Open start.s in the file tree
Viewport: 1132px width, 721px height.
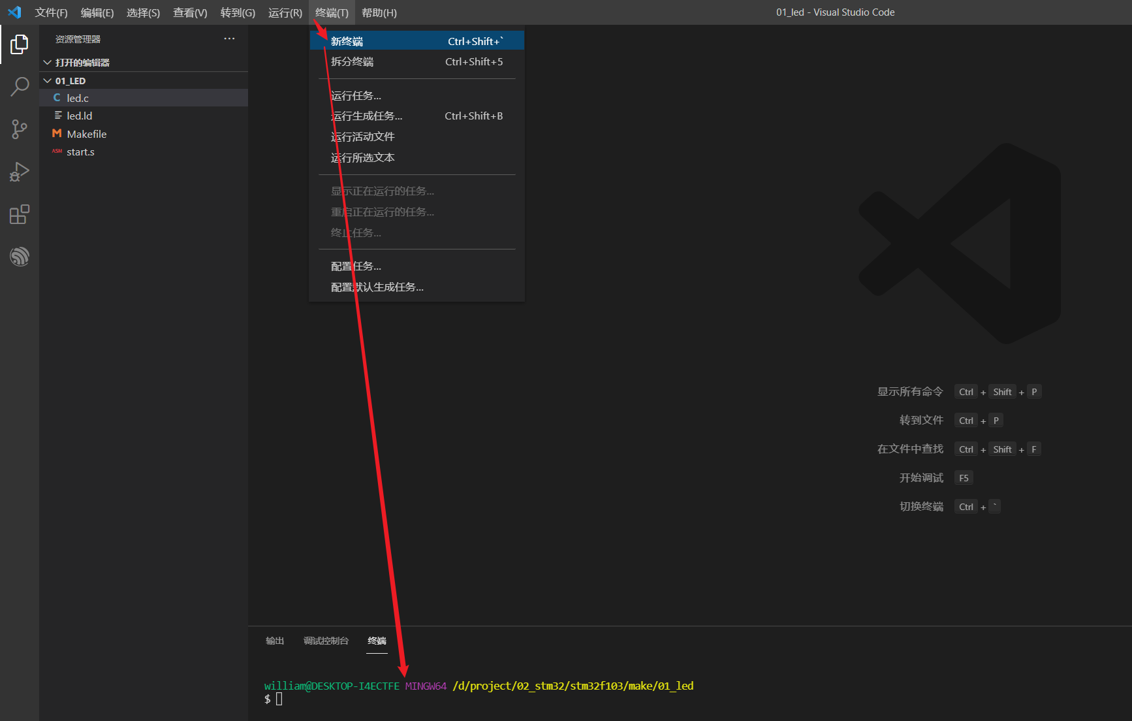click(x=144, y=152)
